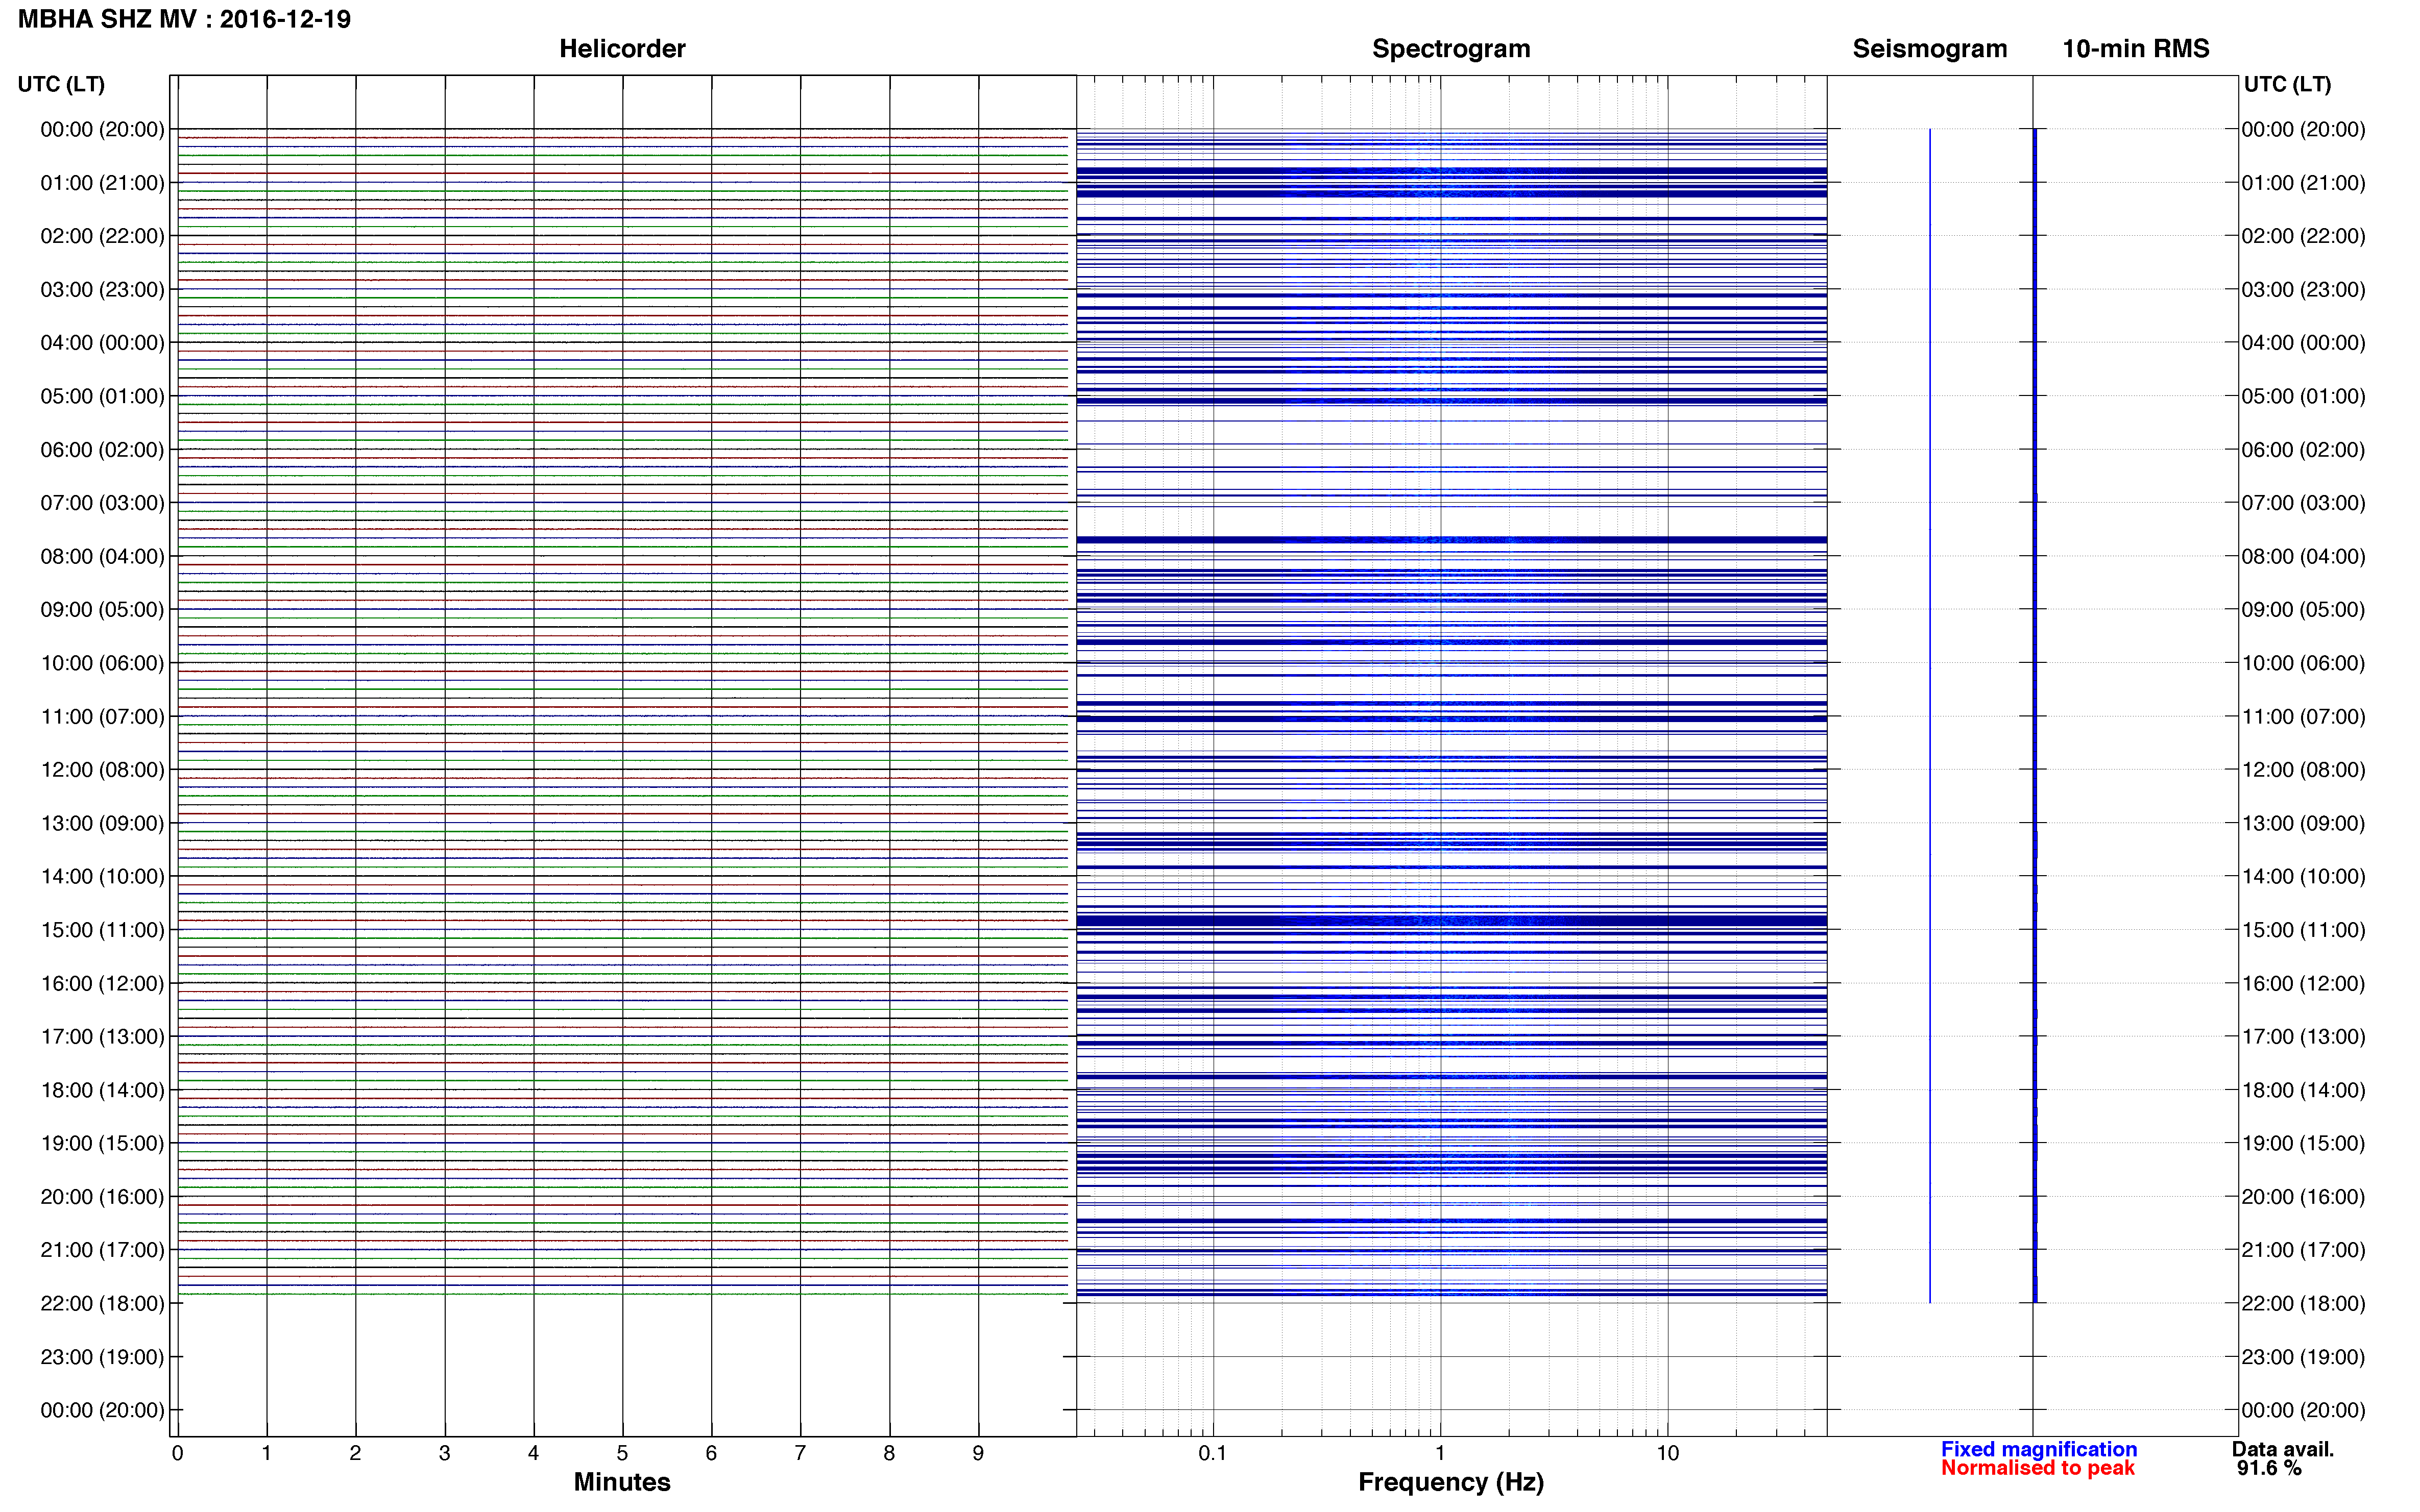Click "18:00 (14:00)" on the right axis
The width and height of the screenshot is (2420, 1512).
pyautogui.click(x=2303, y=1090)
